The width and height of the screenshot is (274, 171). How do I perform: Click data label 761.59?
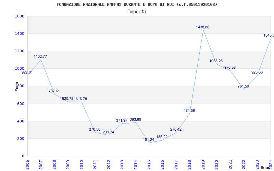[x=243, y=86]
